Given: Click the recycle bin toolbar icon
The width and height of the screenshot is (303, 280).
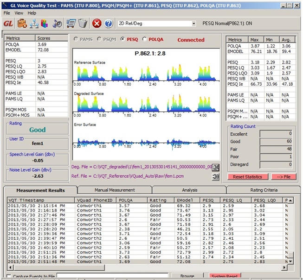Looking at the screenshot, I should (83, 24).
